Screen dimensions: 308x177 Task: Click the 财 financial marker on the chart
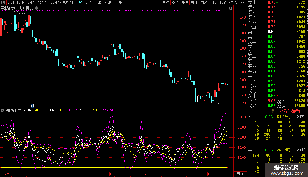click(32, 106)
